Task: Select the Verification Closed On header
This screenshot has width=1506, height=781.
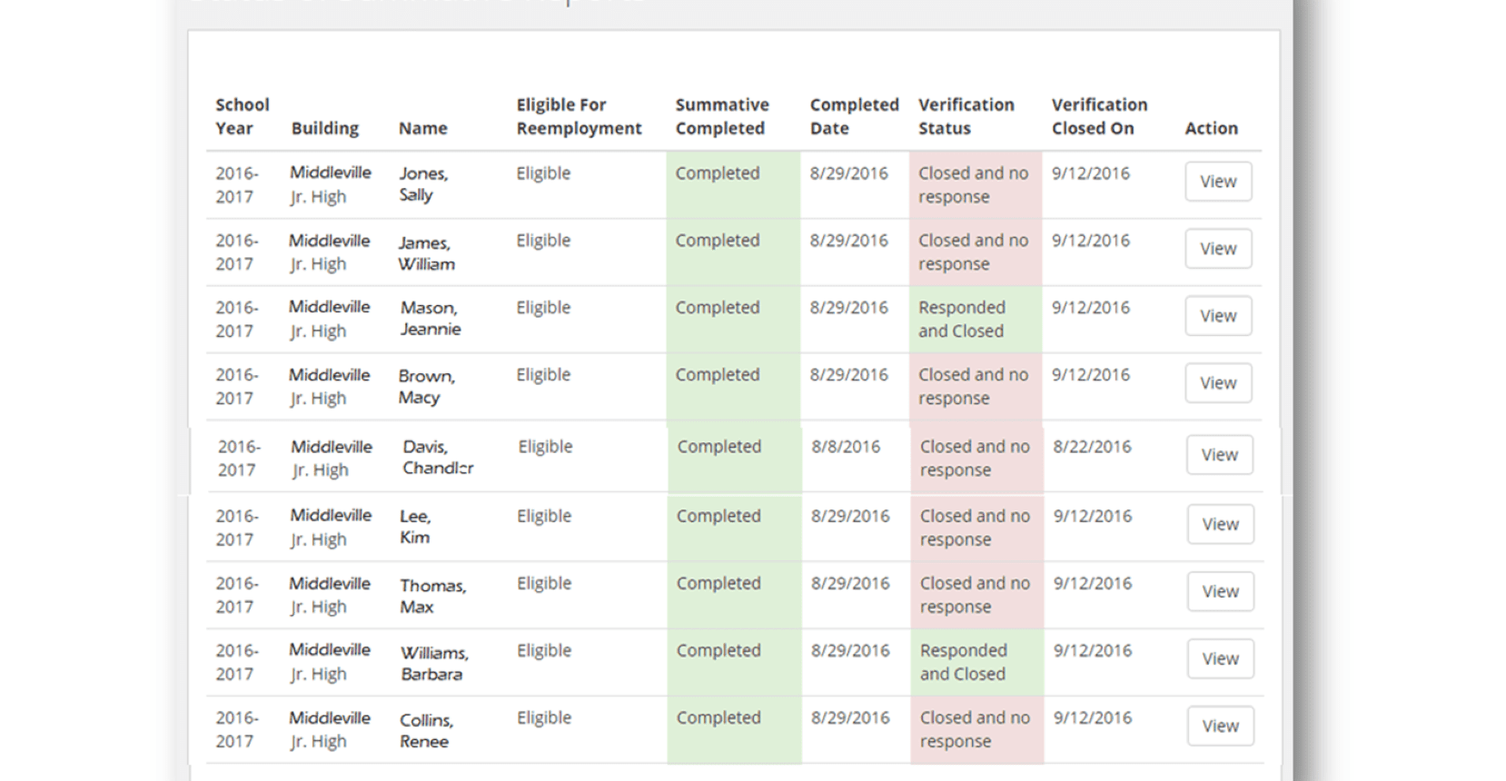Action: click(1099, 116)
